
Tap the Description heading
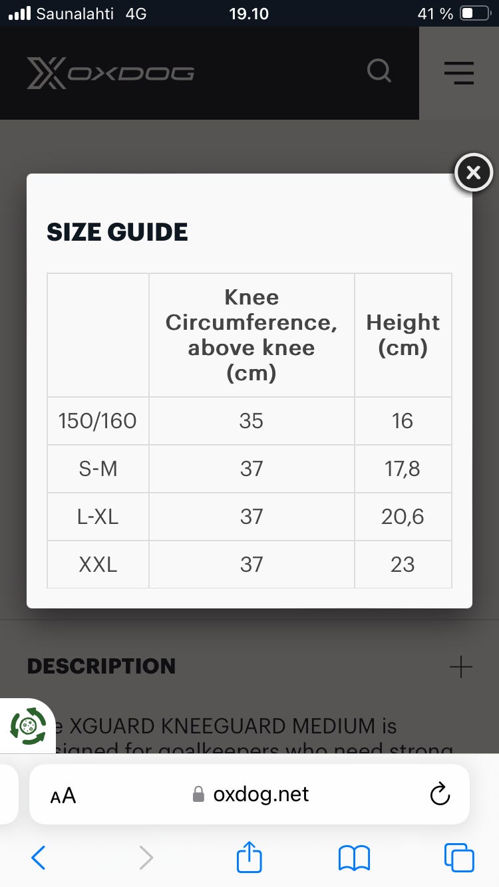101,666
